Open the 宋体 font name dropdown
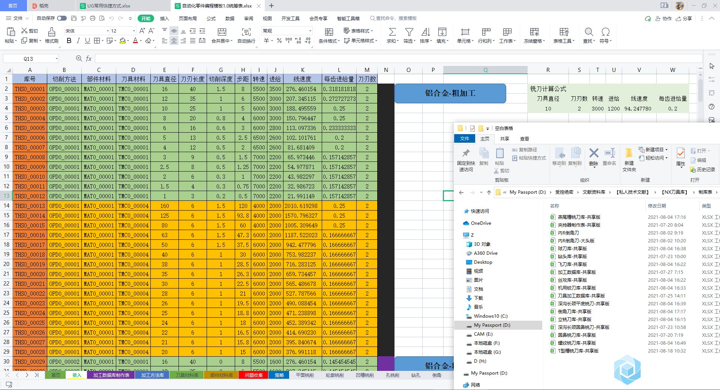 108,31
